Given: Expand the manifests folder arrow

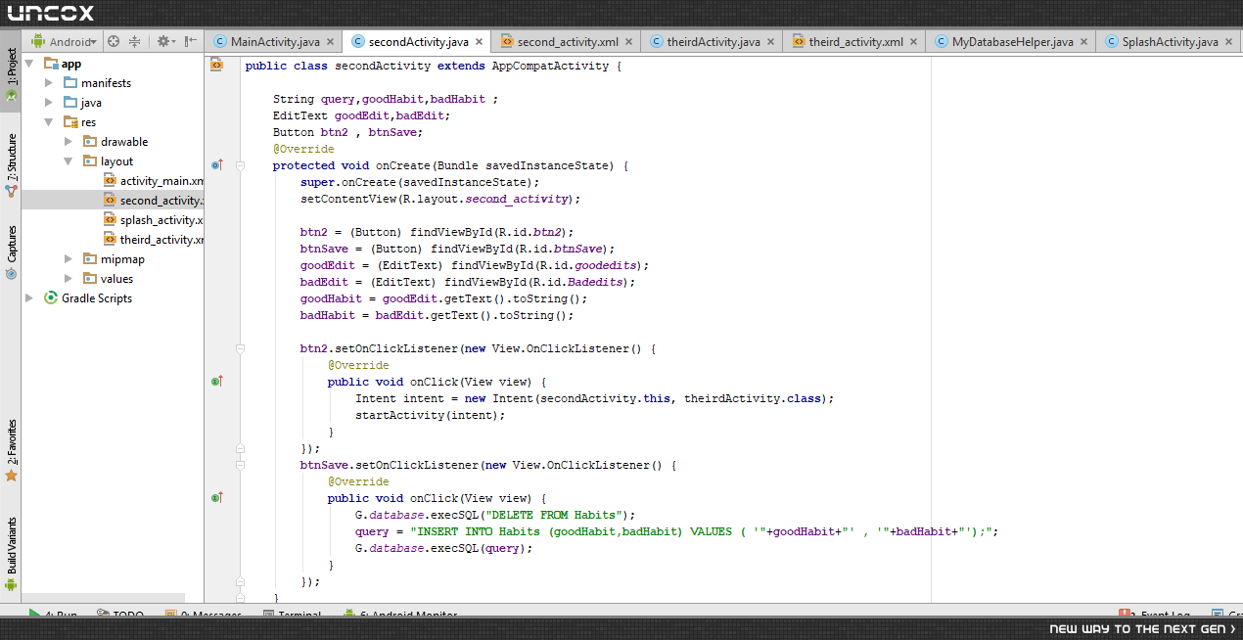Looking at the screenshot, I should click(49, 82).
